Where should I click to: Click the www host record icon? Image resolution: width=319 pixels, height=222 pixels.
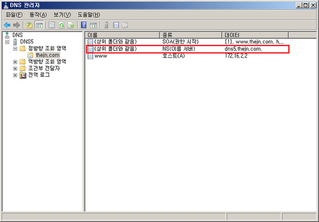90,56
